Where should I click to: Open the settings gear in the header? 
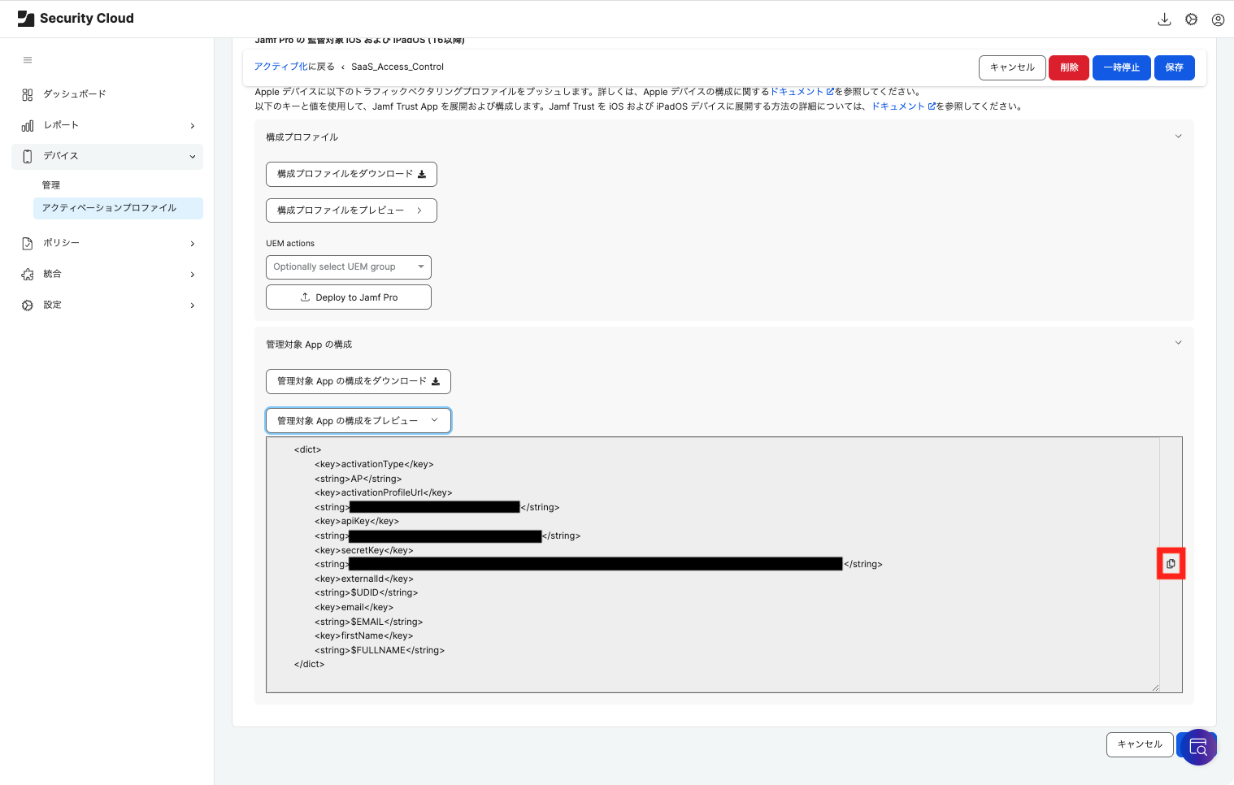coord(1191,20)
